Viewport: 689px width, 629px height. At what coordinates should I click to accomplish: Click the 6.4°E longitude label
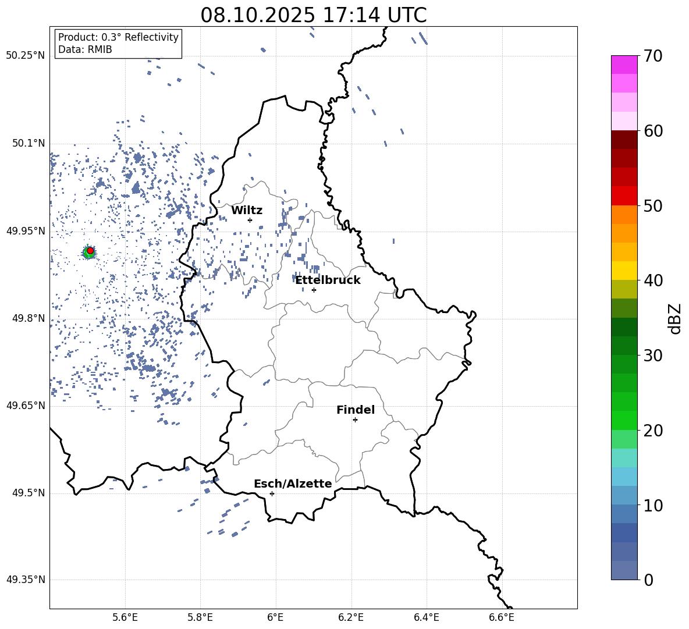point(426,617)
